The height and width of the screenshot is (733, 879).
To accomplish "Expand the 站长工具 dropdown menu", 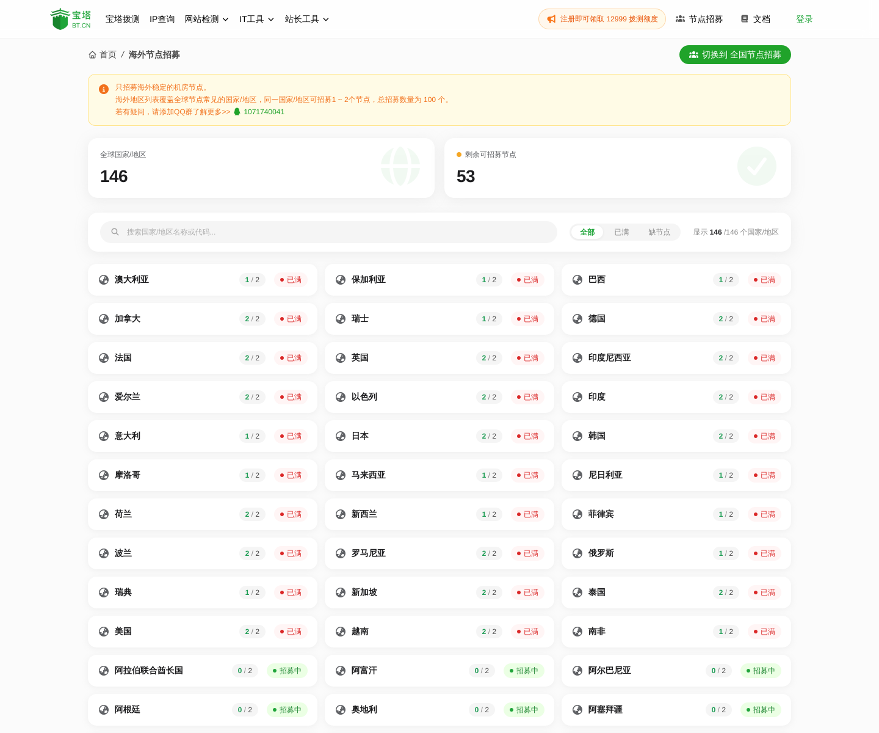I will tap(307, 19).
